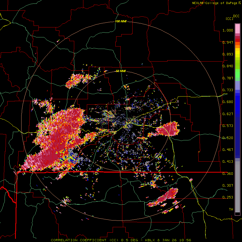Click the 100 NMI range ring label
Viewport: 242px width, 242px height.
point(121,21)
